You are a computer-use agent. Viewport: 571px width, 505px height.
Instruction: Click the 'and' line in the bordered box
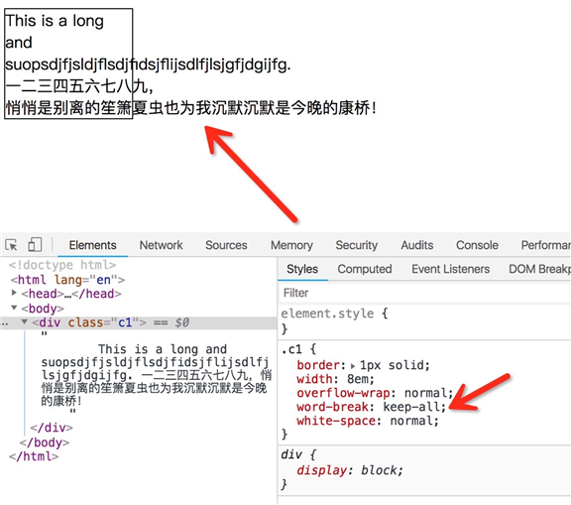[19, 43]
